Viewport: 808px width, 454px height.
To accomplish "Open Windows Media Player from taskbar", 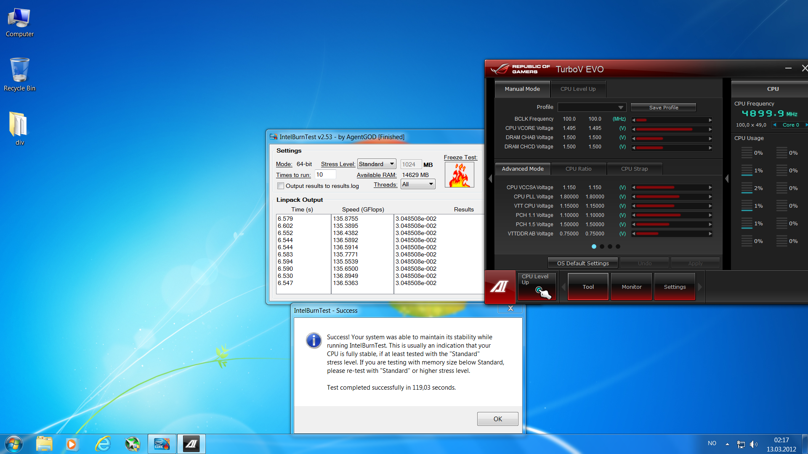I will 72,444.
